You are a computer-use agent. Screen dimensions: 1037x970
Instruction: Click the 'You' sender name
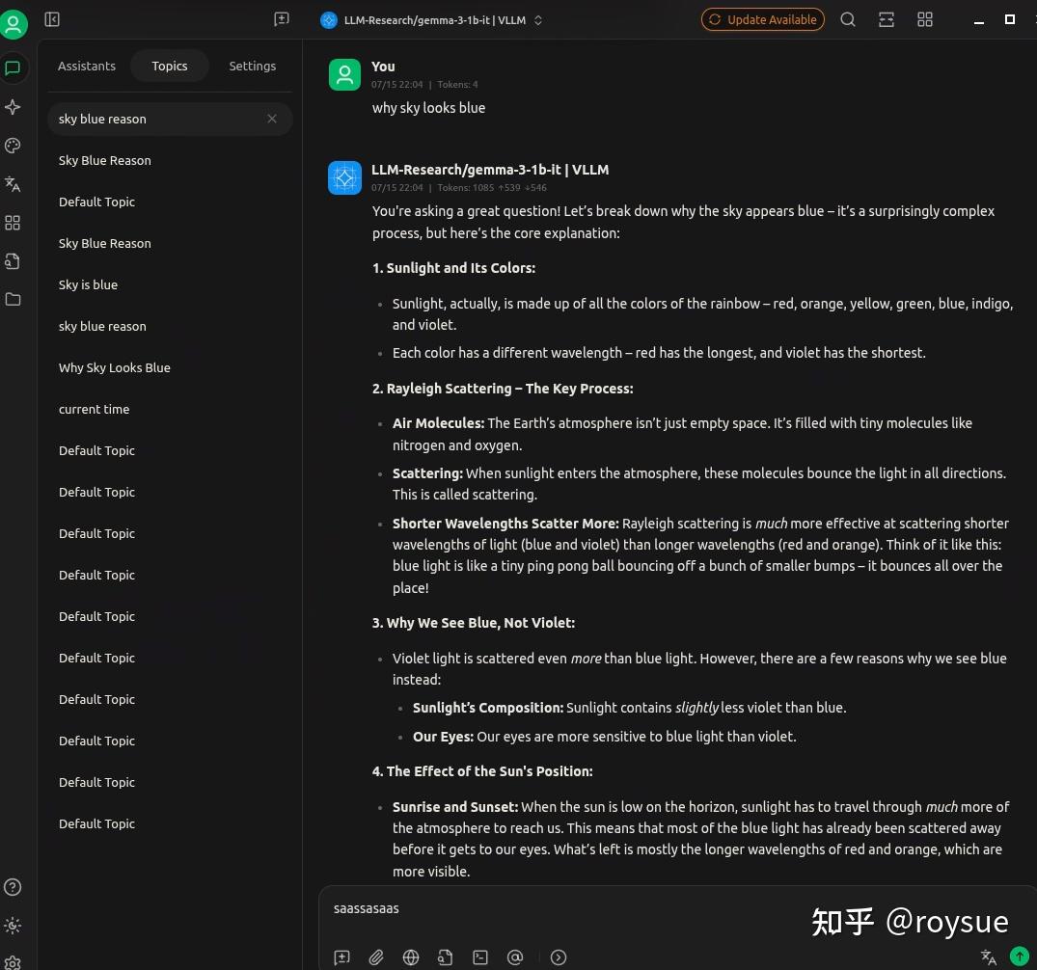click(383, 67)
